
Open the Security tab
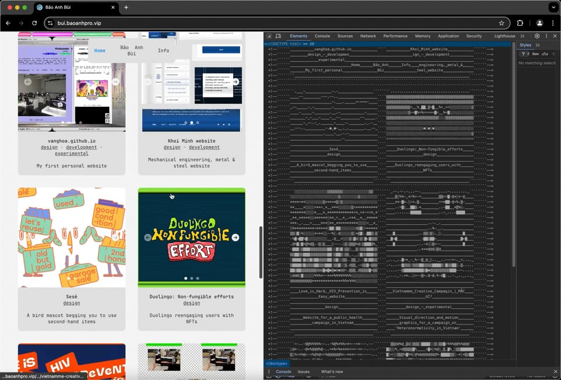pyautogui.click(x=474, y=36)
